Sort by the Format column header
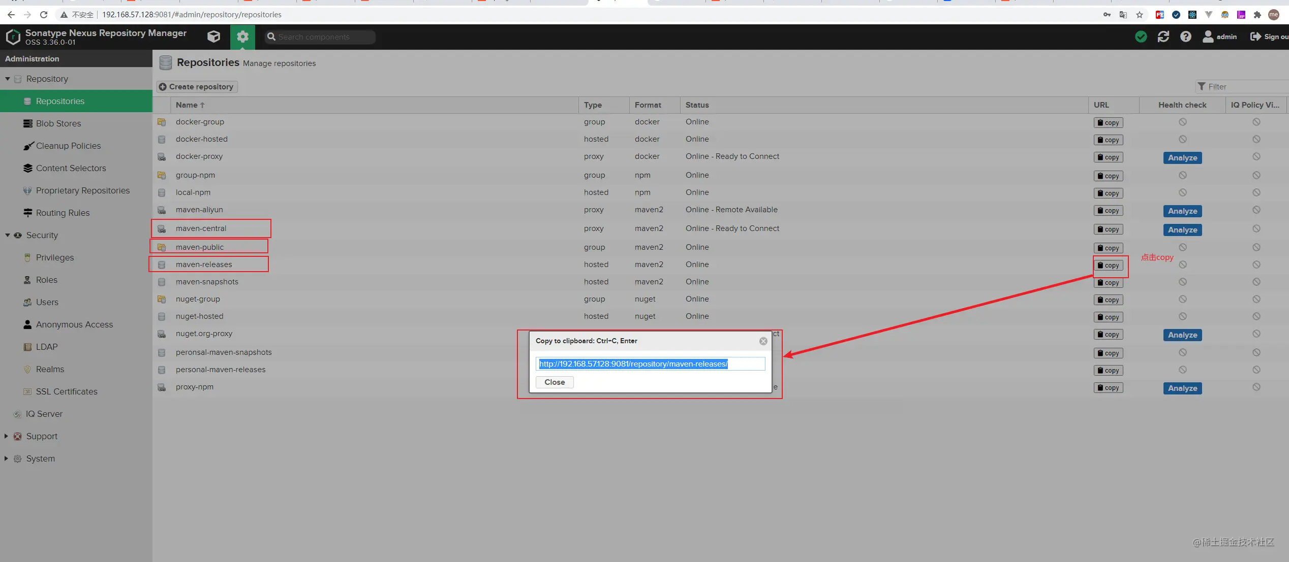 click(655, 105)
